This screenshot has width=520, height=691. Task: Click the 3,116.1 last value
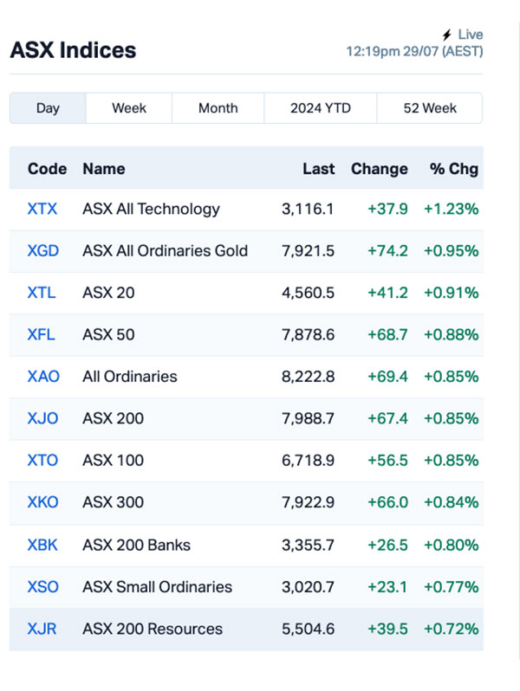pos(308,209)
